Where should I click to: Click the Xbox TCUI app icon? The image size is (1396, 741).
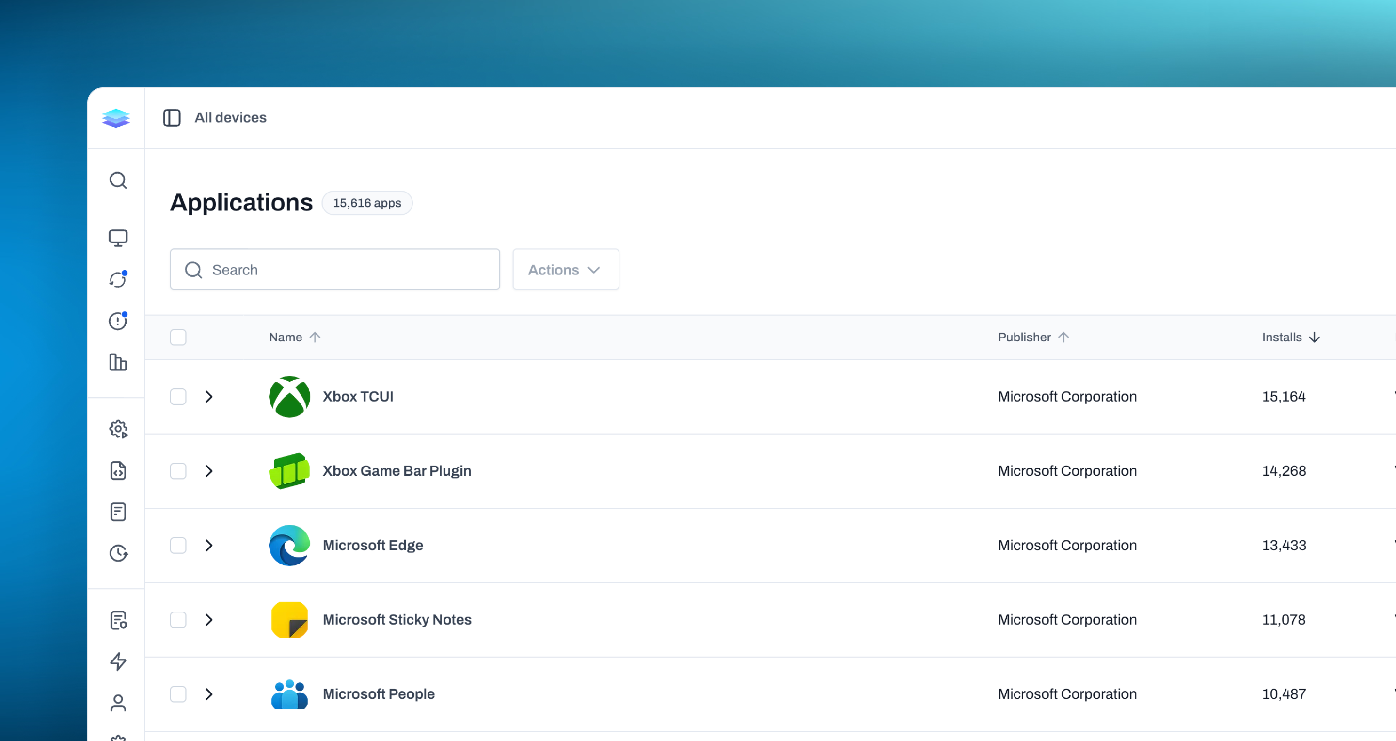pos(289,397)
